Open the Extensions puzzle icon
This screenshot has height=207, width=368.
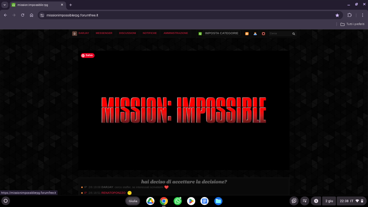pyautogui.click(x=349, y=15)
